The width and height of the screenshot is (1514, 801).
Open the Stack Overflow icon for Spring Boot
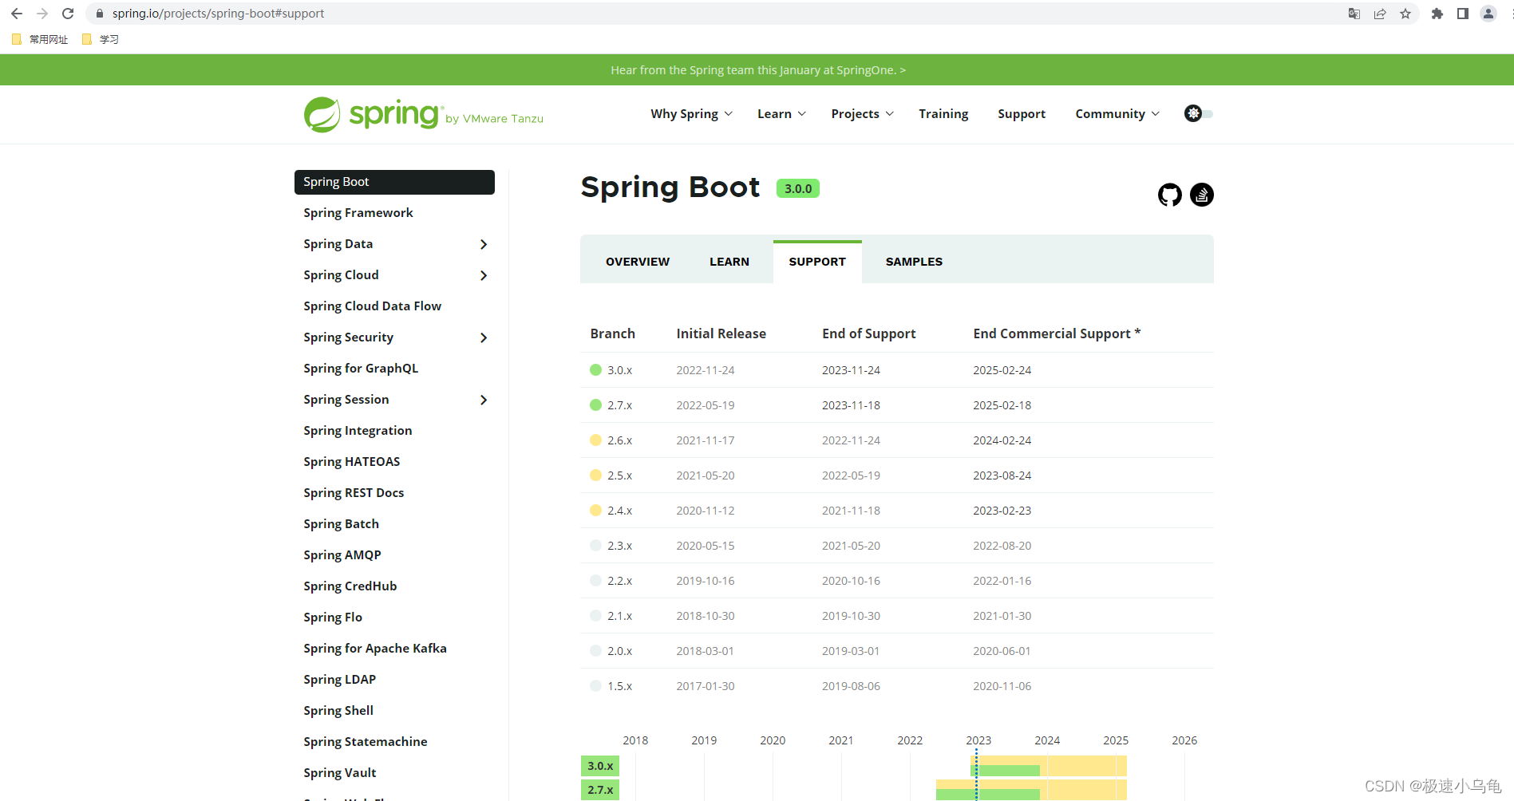point(1201,195)
